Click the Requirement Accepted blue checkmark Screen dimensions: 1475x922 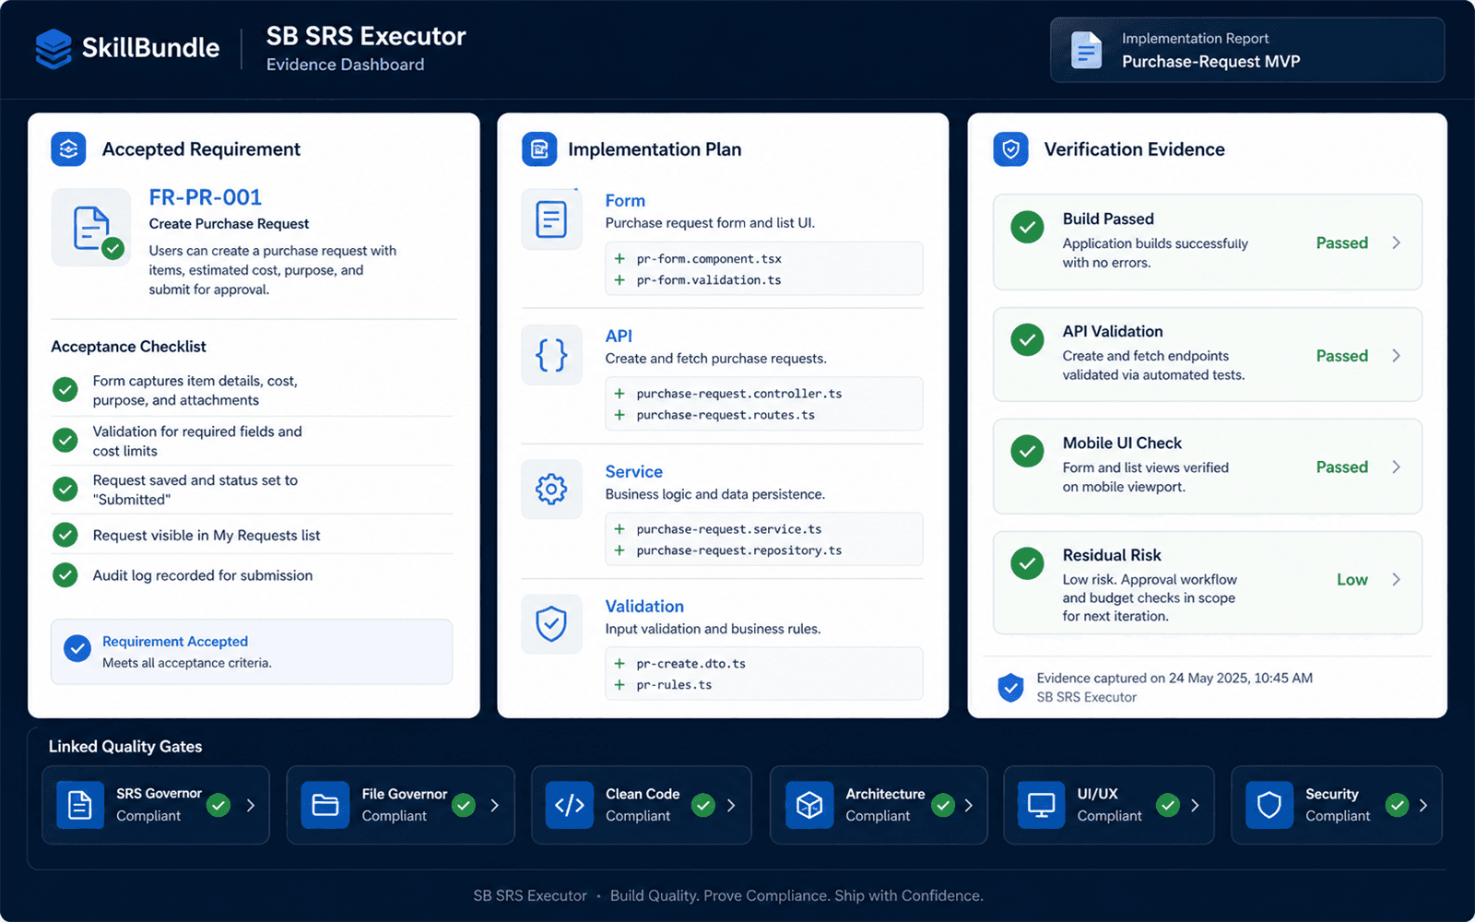click(x=77, y=649)
